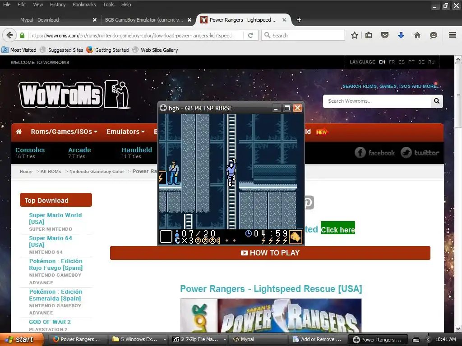Click the bgb window title icon
Viewport: 462px width, 346px height.
click(x=163, y=108)
